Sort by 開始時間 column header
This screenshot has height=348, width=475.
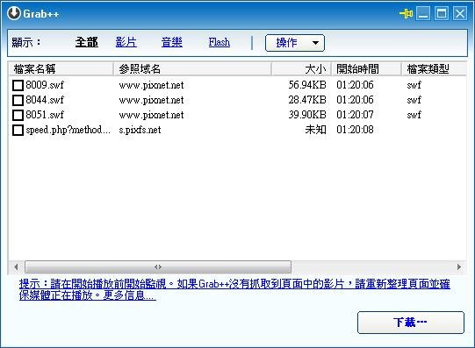click(366, 69)
